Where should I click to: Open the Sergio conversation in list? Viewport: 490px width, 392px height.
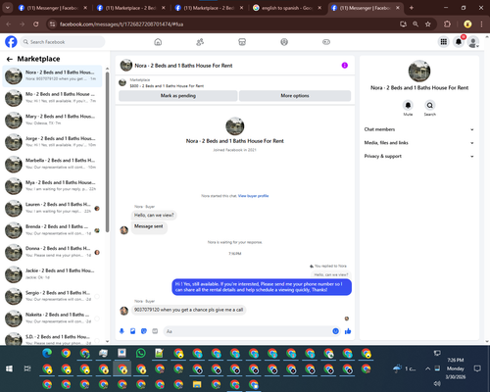coord(52,296)
